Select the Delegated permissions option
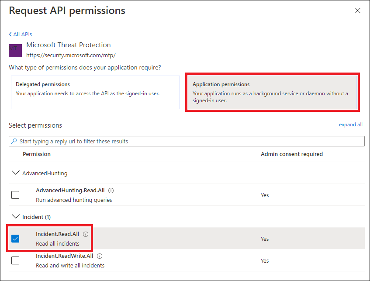Screen dimensions: 370x281 (95, 92)
